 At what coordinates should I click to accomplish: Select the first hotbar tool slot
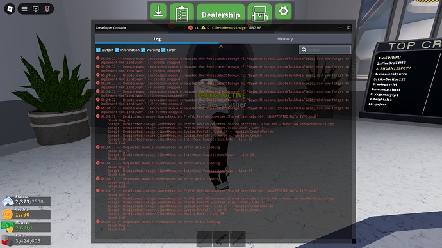(204, 239)
